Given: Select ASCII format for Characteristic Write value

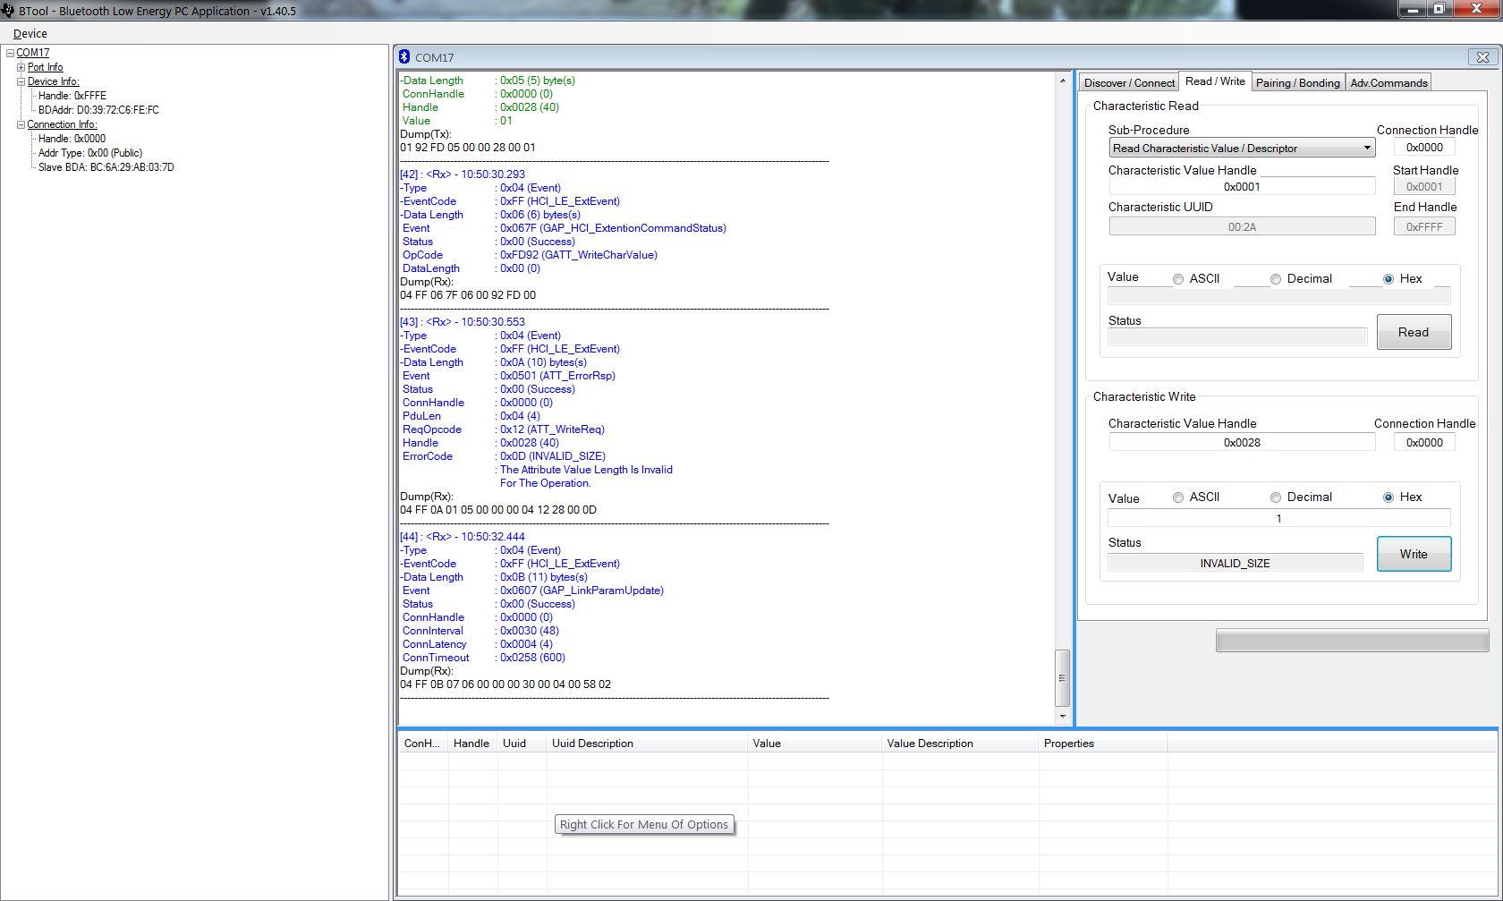Looking at the screenshot, I should click(1178, 497).
